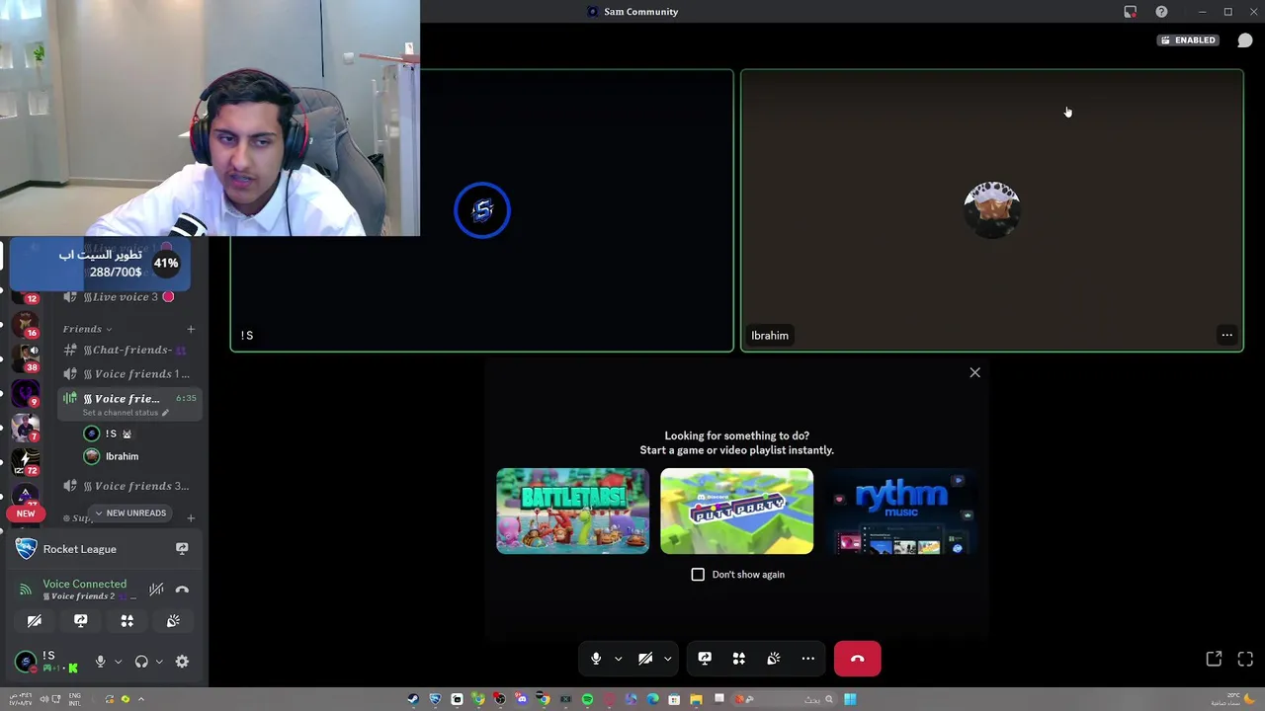Open Spotify from the taskbar

[587, 699]
